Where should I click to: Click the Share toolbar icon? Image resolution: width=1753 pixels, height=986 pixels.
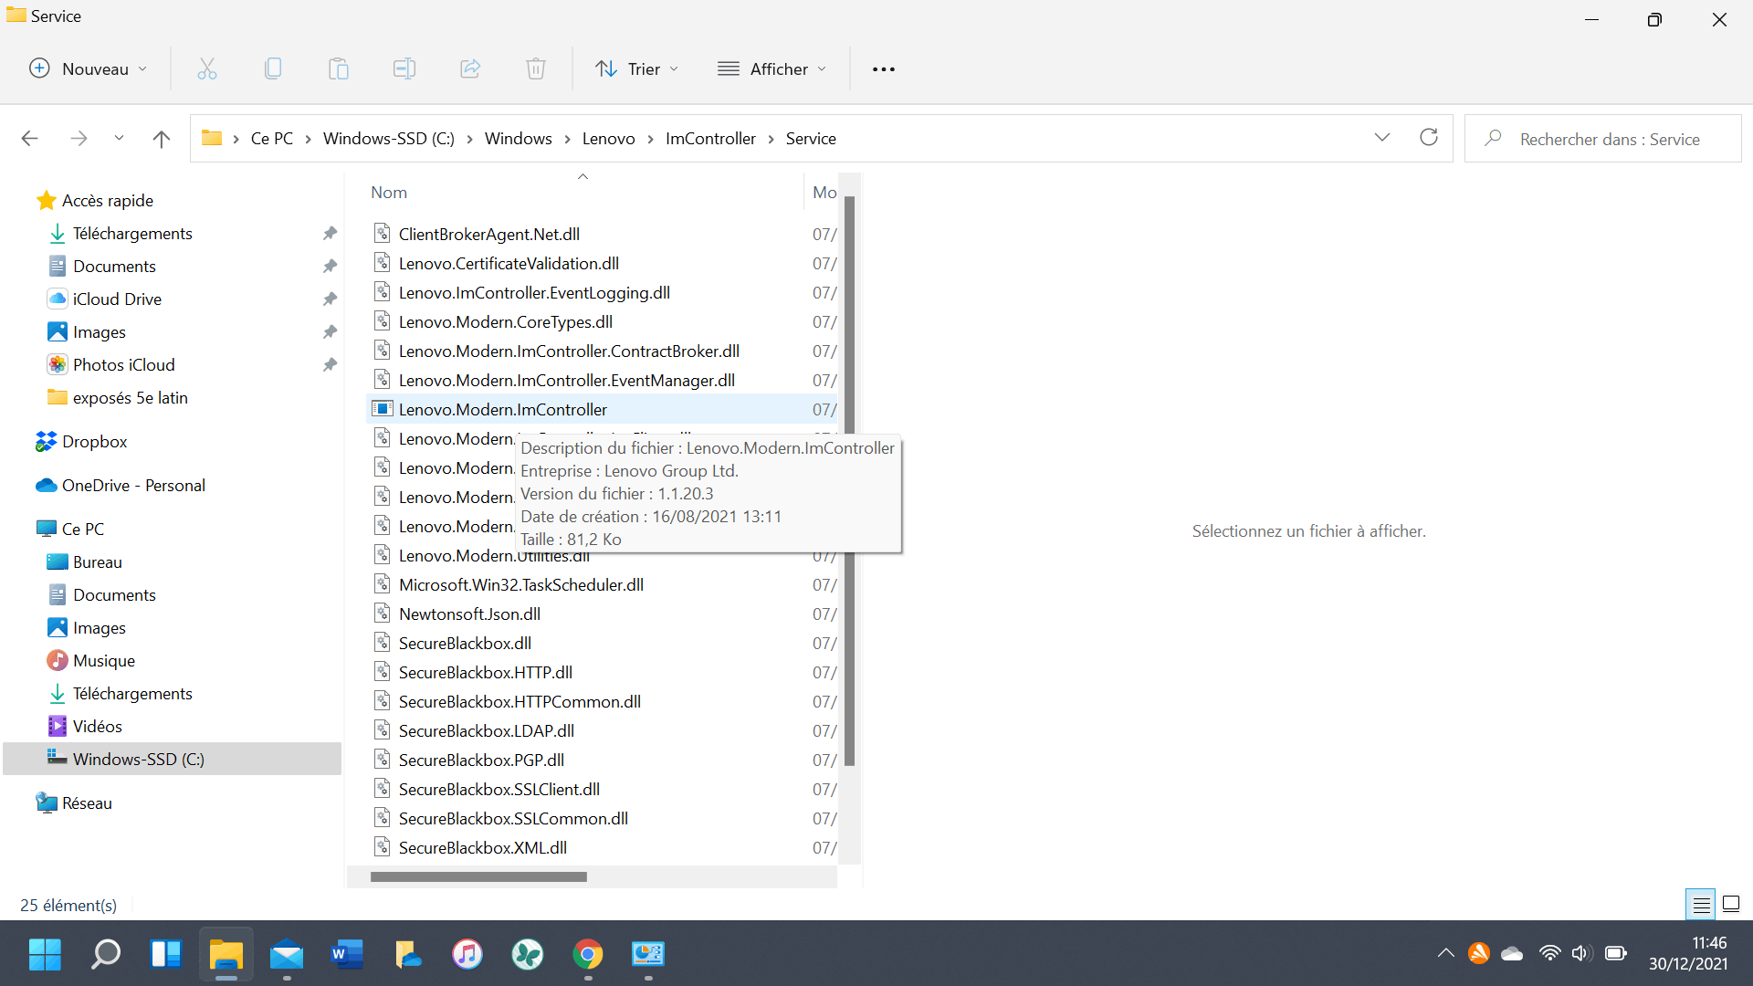(x=470, y=69)
